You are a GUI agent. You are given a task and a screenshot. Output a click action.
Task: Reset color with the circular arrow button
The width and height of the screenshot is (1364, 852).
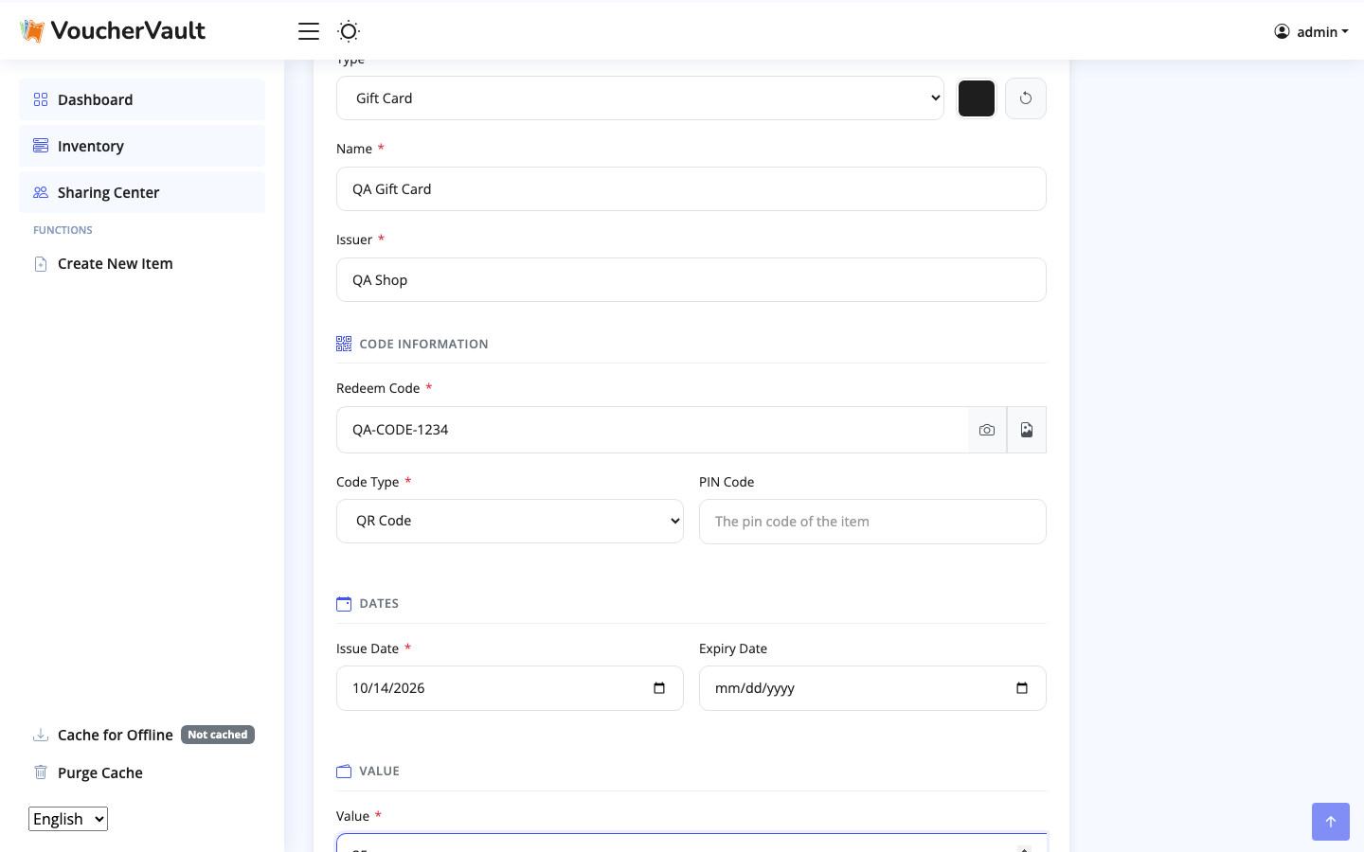click(1026, 98)
